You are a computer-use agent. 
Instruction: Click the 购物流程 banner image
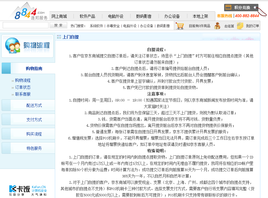27,46
